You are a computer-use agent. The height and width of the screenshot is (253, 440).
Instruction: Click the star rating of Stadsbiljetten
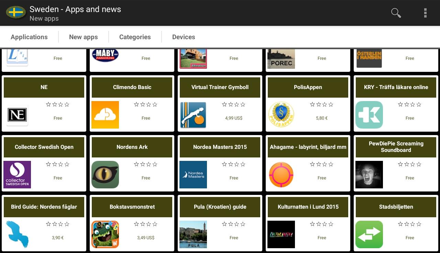click(410, 224)
